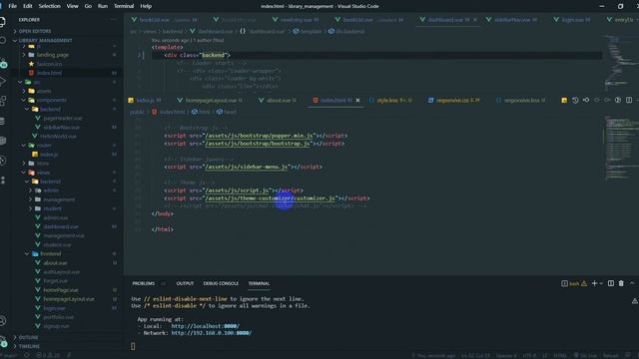Screen dimensions: 639x359
Task: Click the JS icon of router index.js
Action: coord(35,155)
